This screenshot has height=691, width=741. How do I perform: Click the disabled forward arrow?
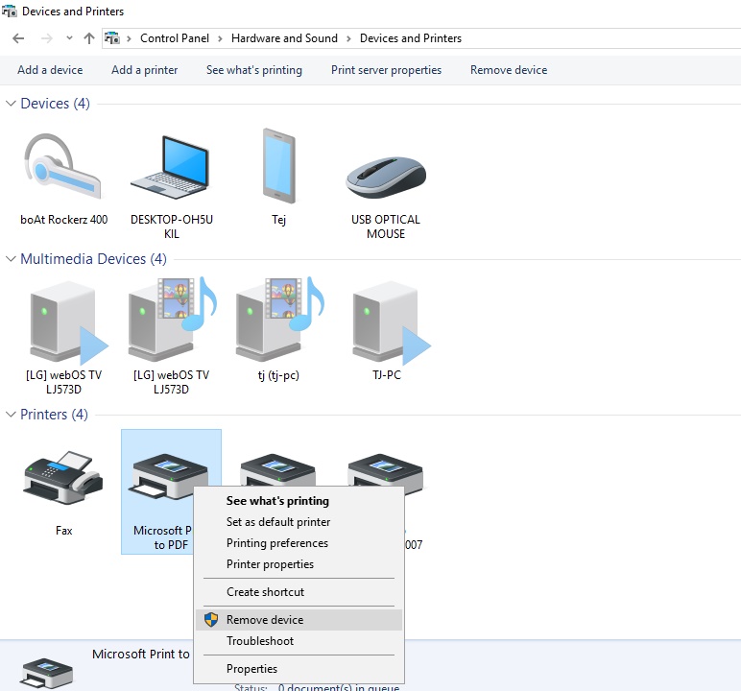coord(46,38)
